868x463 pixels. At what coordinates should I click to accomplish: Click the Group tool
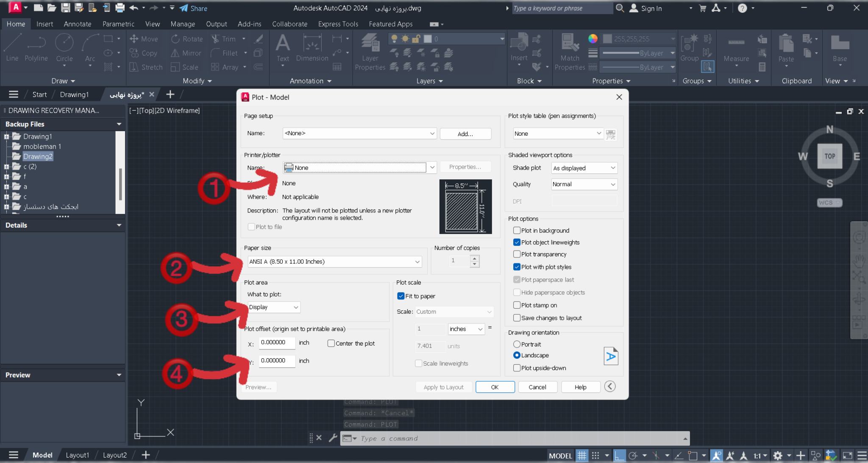point(689,48)
